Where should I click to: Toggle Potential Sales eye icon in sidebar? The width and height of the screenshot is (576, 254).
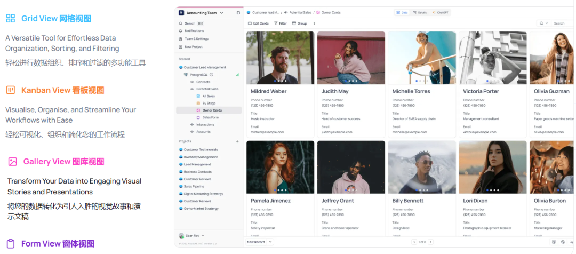coord(192,89)
